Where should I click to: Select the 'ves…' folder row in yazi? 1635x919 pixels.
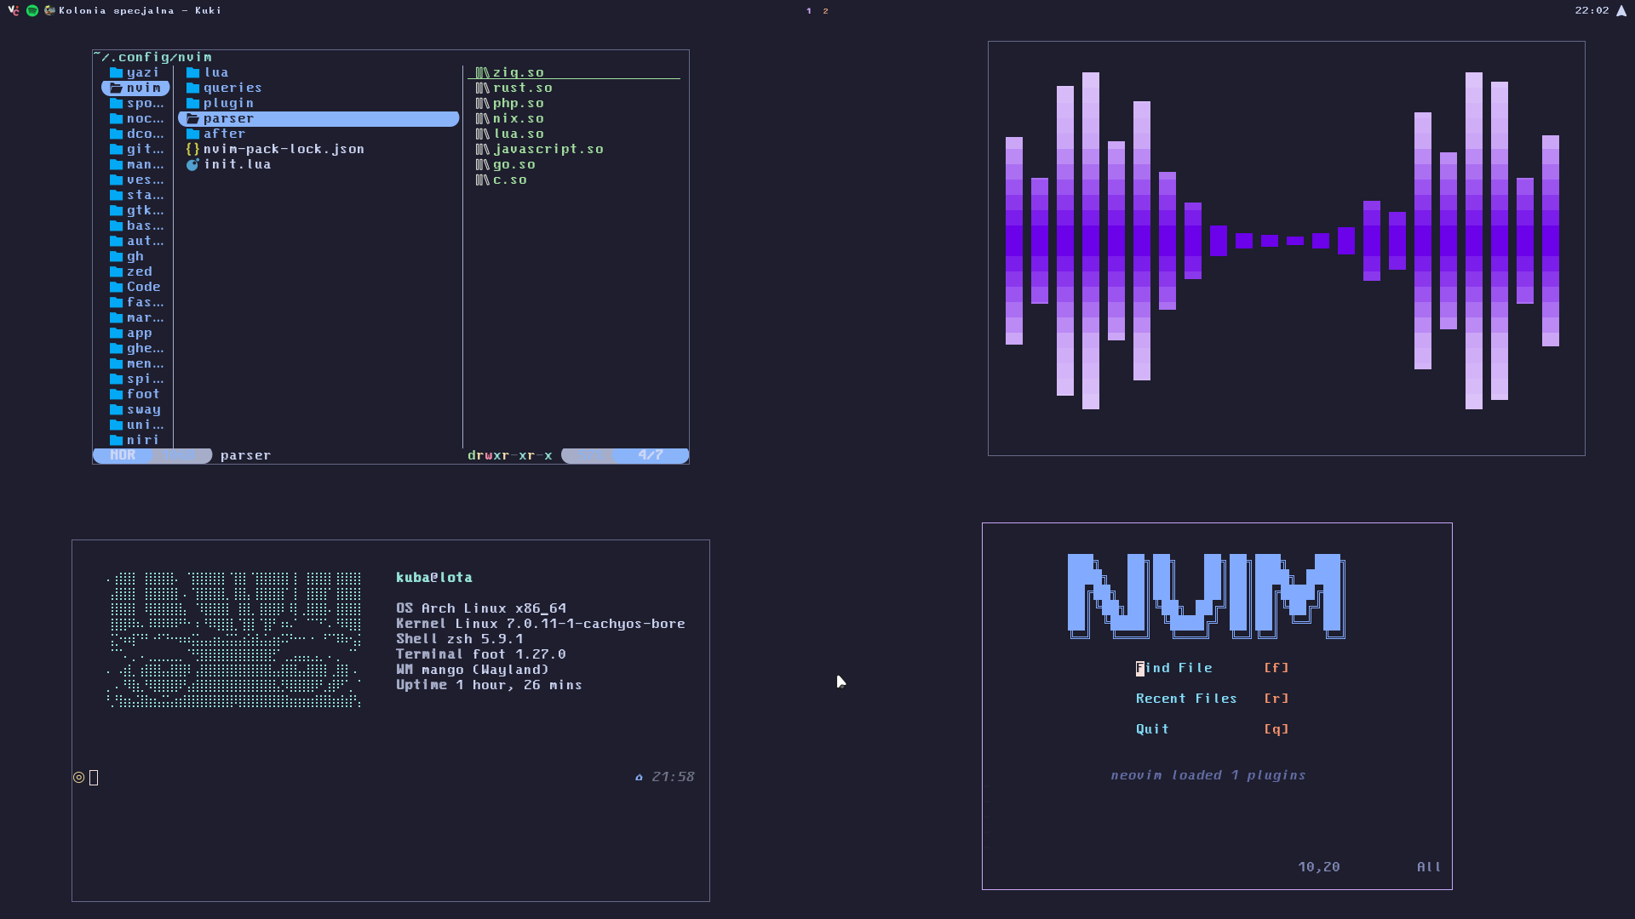pyautogui.click(x=136, y=180)
